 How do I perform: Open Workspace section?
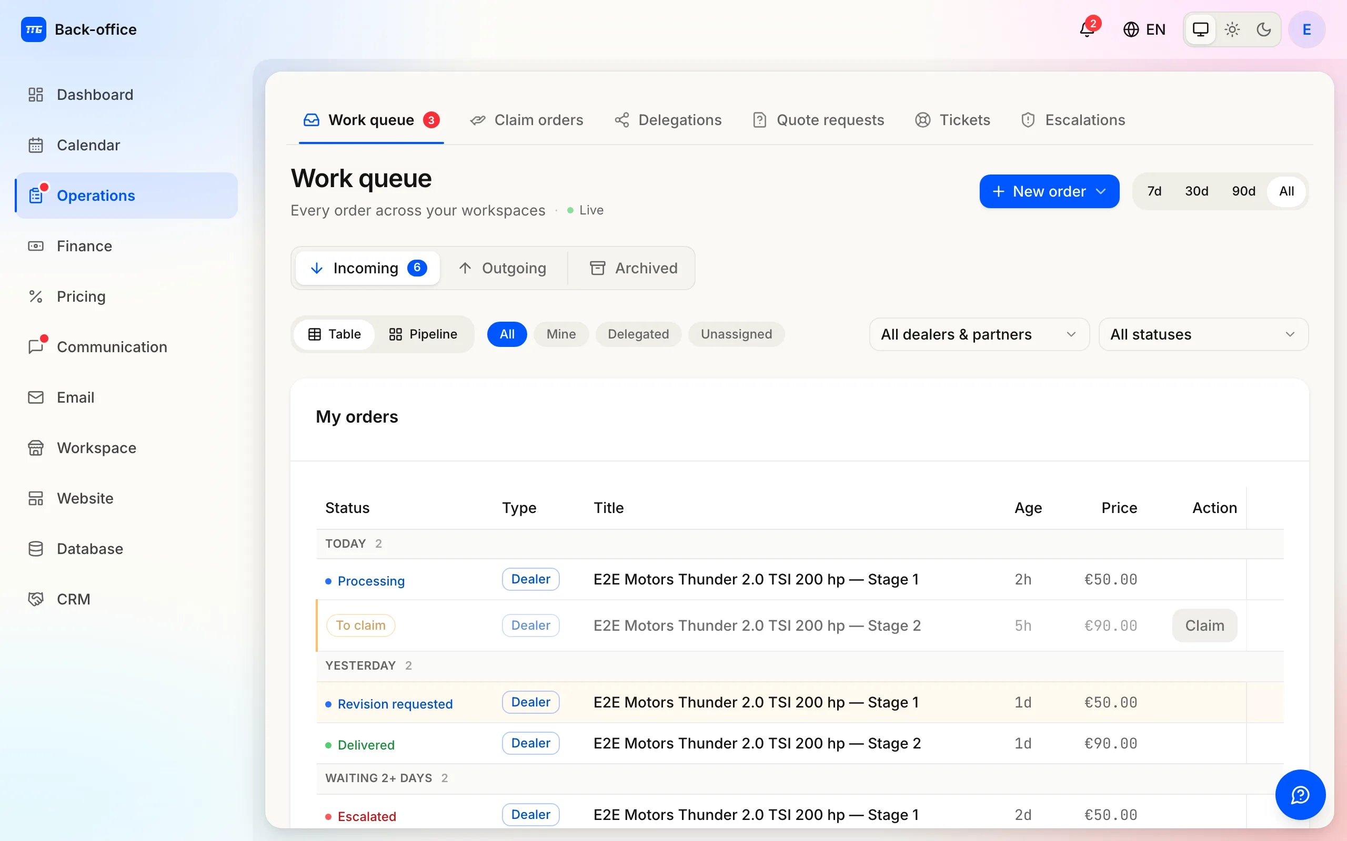(126, 448)
